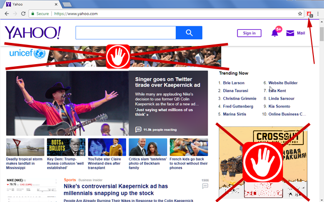Read Key Dem: Trump-Russia collusion story

pos(65,164)
